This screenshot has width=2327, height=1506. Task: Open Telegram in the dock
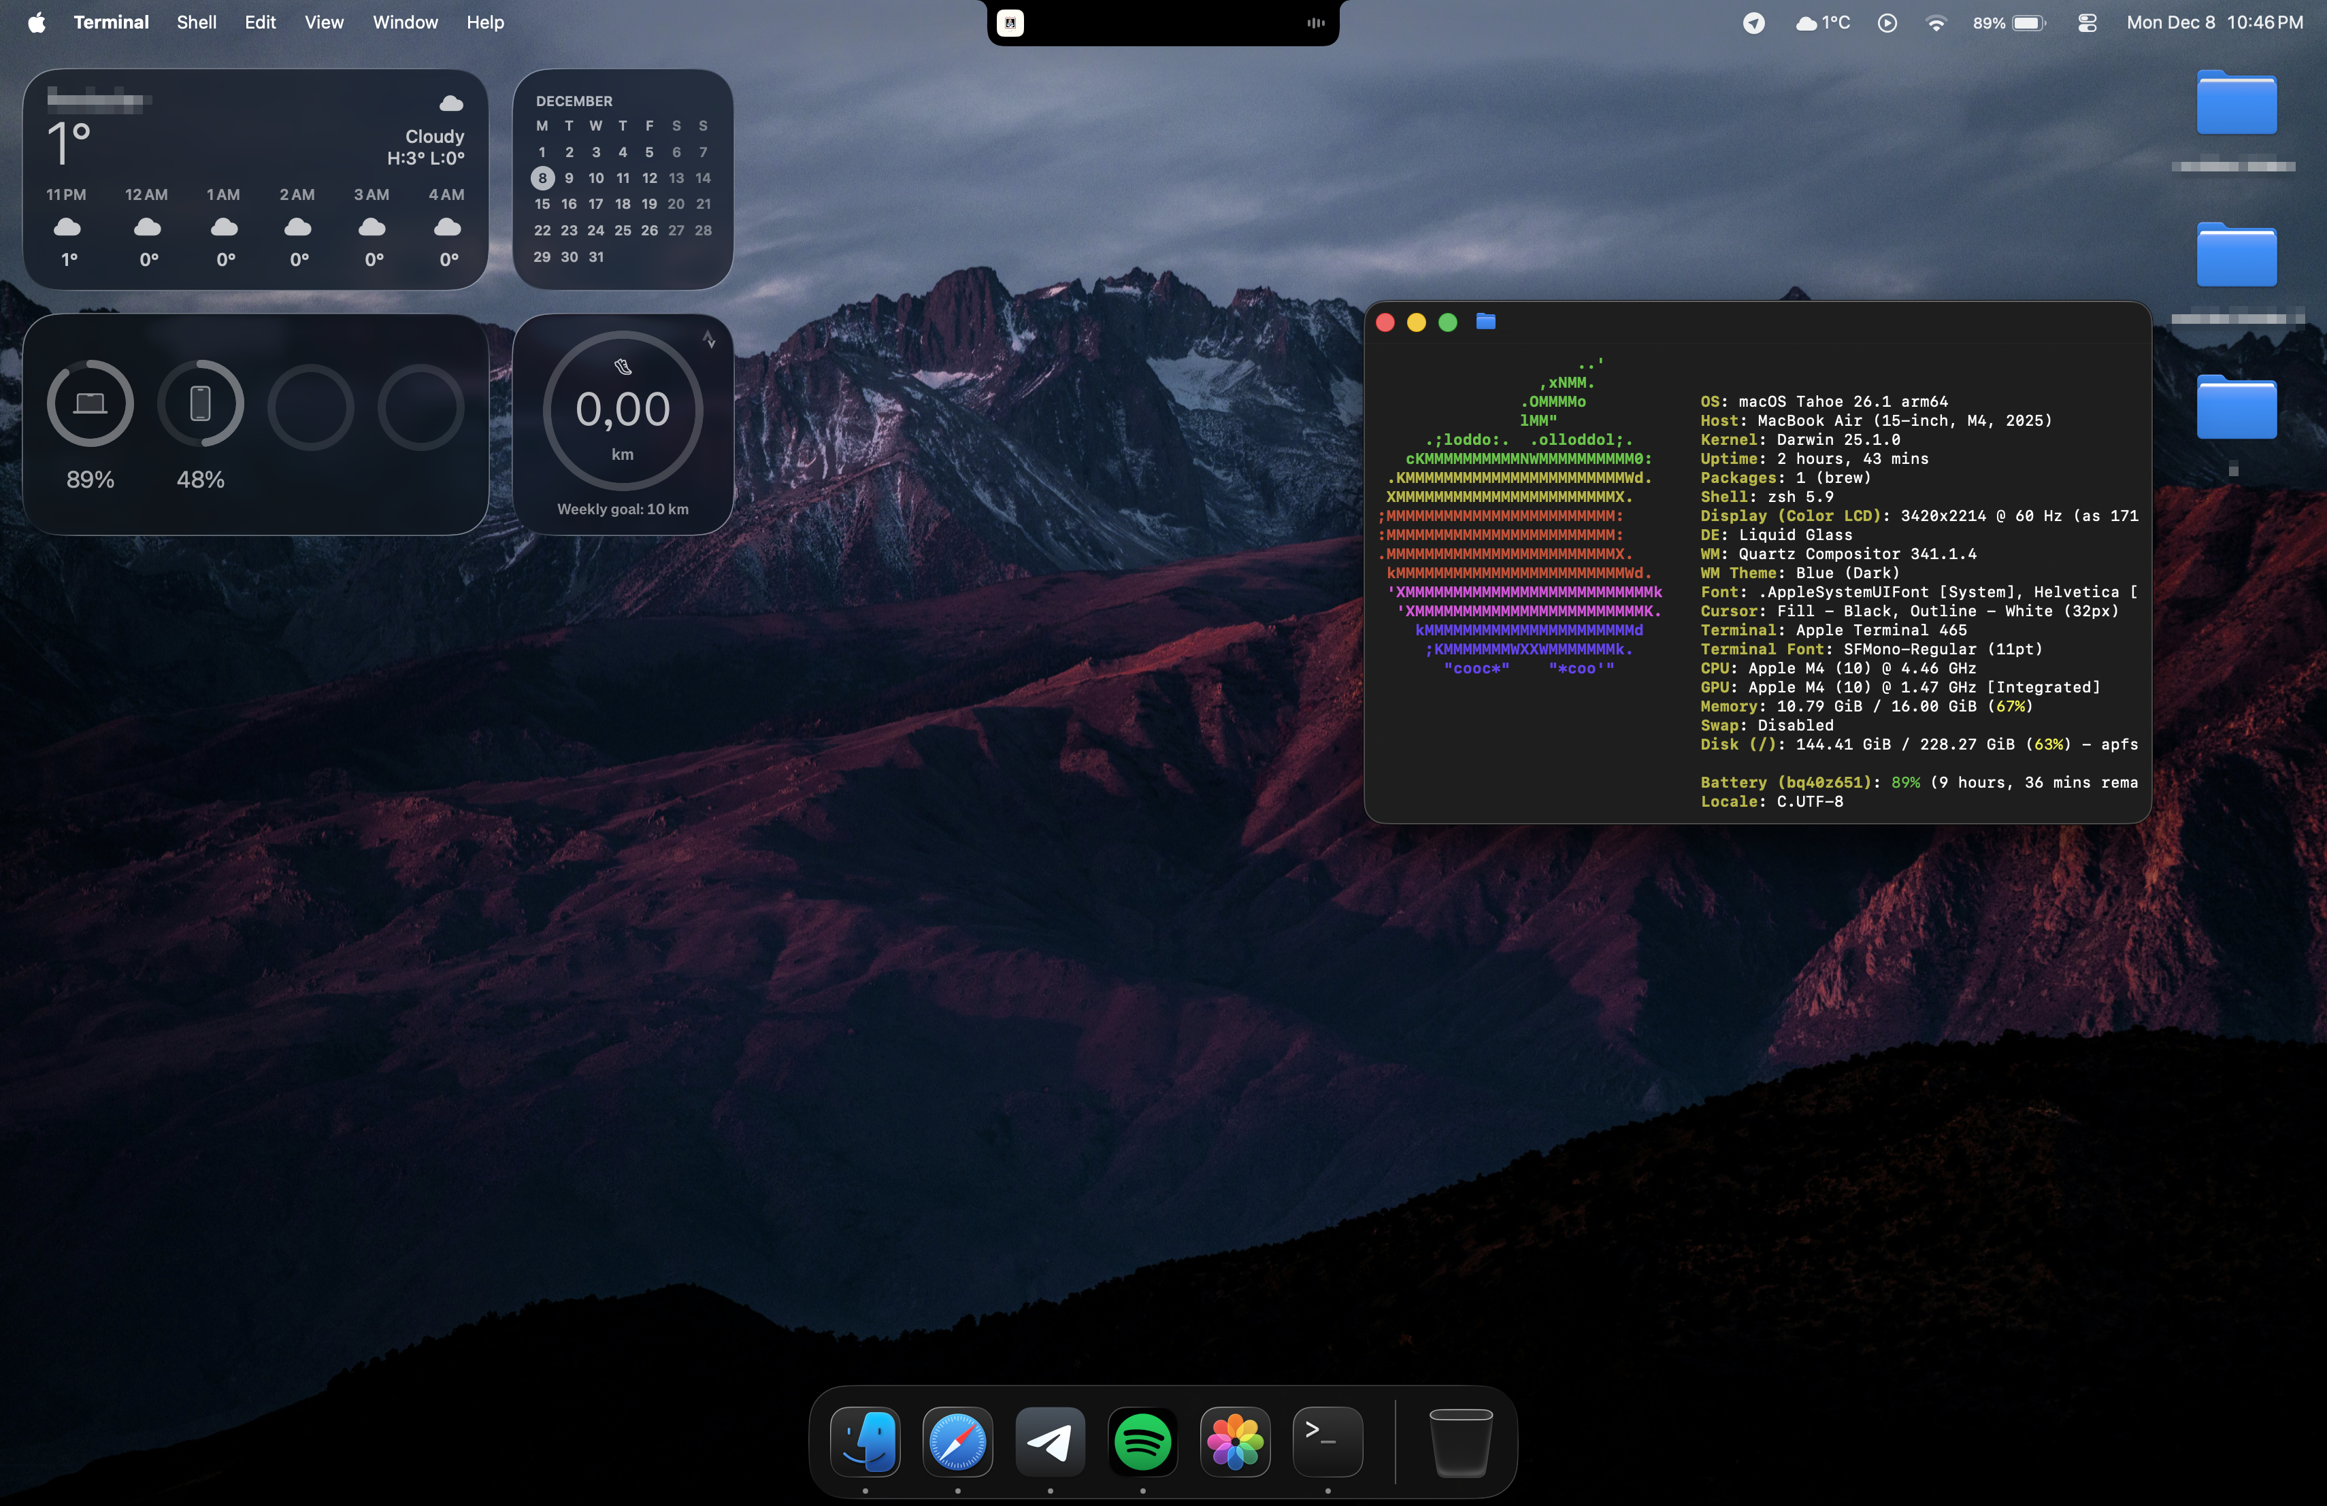click(1050, 1441)
